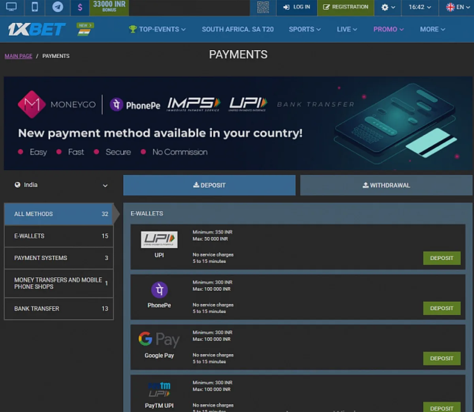Switch to the WITHDRAWAL tab
This screenshot has width=474, height=412.
tap(386, 185)
